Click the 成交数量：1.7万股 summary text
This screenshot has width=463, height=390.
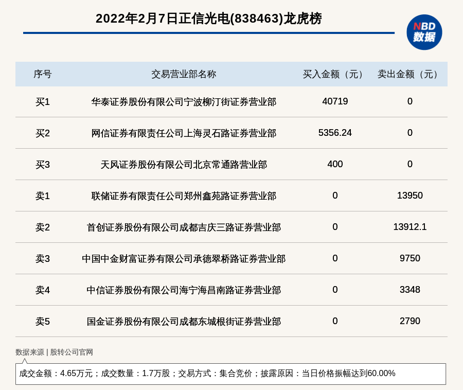coord(135,374)
